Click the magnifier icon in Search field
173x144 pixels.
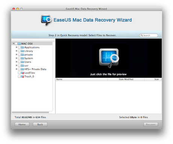142,35
